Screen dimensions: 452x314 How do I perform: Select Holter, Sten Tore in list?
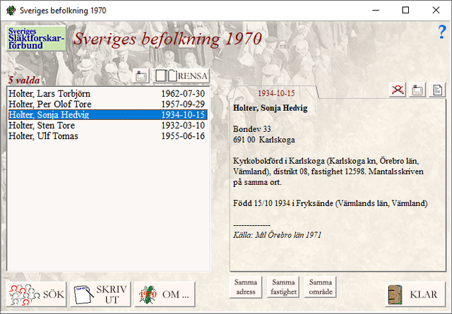point(107,126)
